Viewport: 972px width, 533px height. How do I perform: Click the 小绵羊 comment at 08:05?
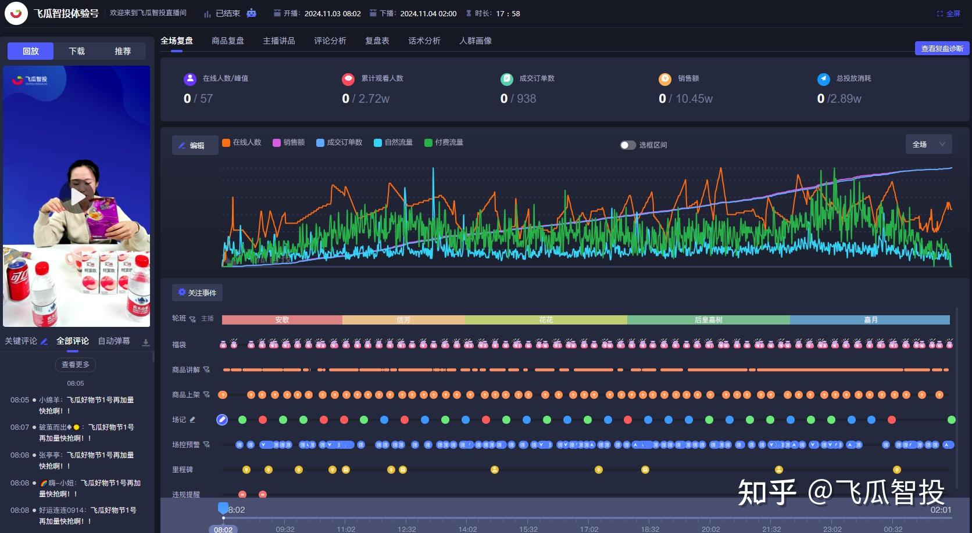click(73, 405)
